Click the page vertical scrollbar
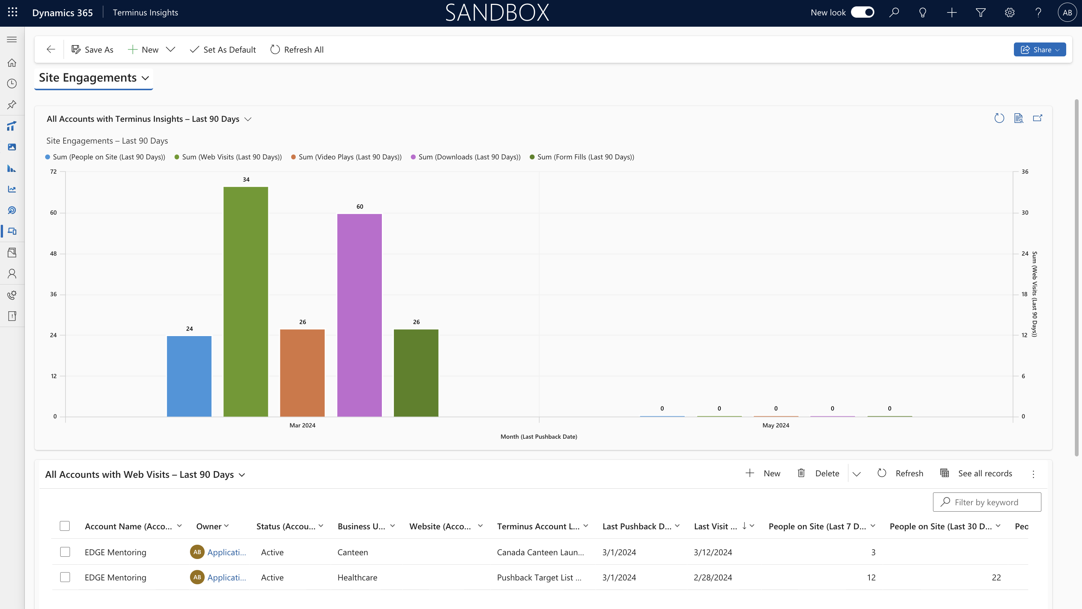 pyautogui.click(x=1076, y=277)
